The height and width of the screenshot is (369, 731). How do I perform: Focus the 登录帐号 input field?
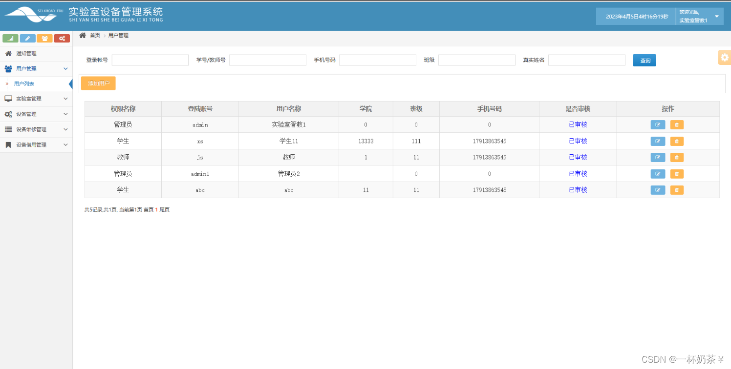click(150, 60)
